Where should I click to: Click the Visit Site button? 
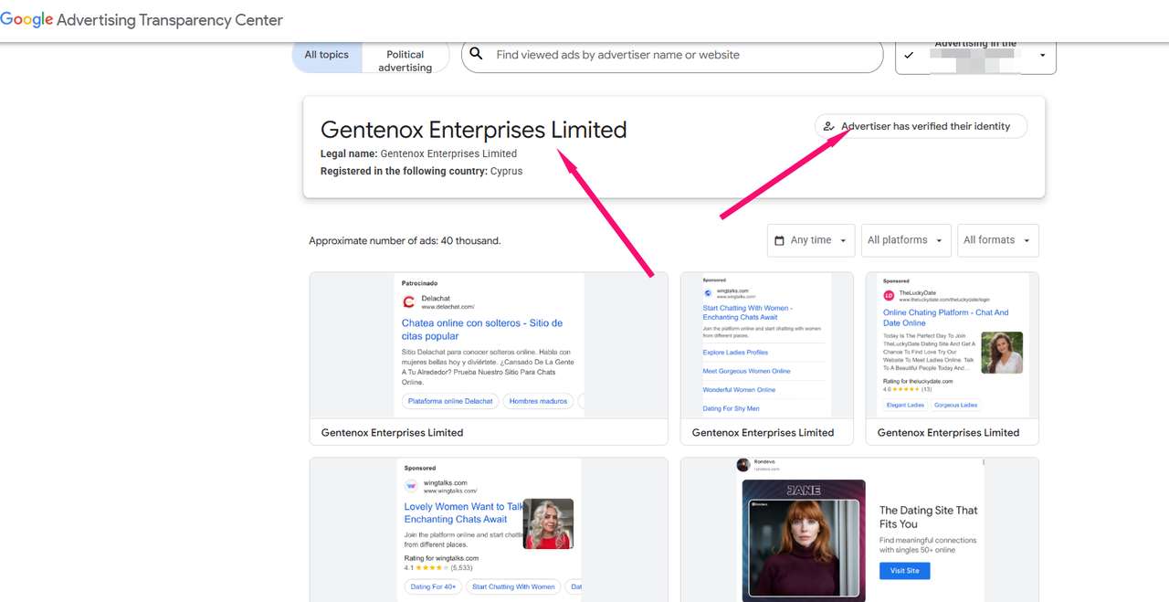[x=904, y=570]
